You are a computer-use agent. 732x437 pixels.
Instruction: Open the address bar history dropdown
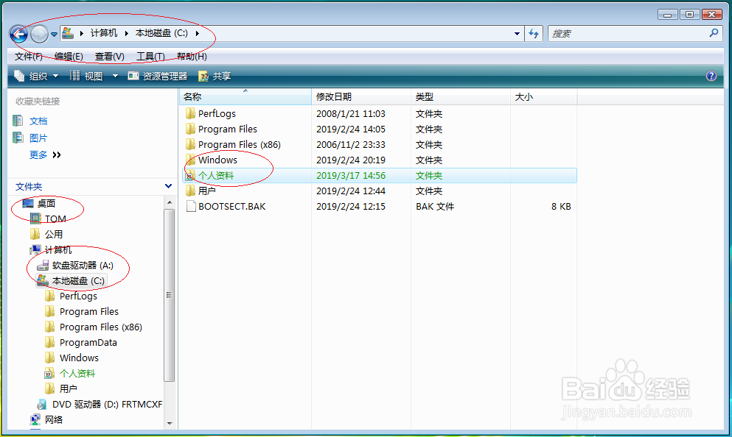tap(517, 34)
